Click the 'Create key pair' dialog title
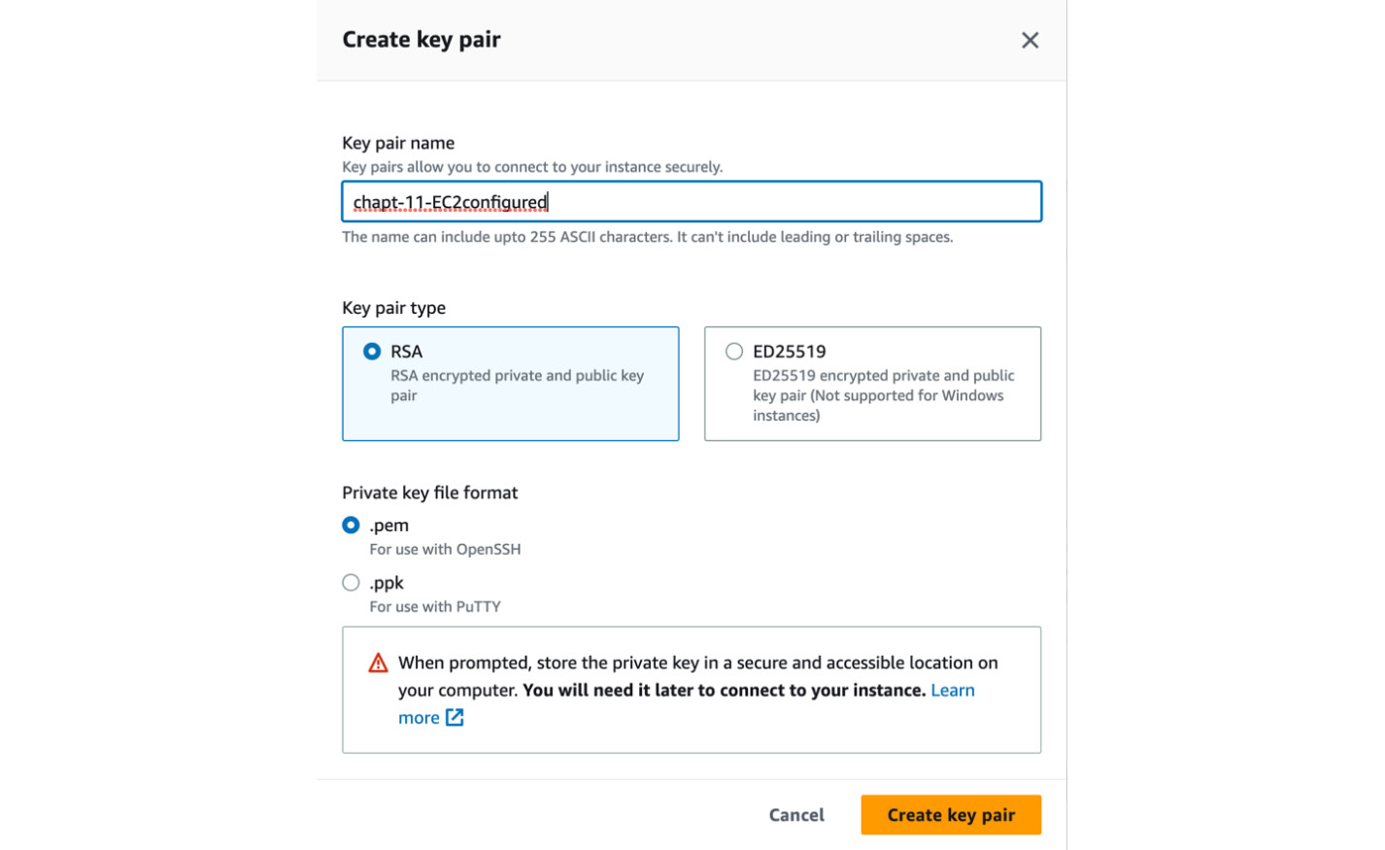The image size is (1385, 850). pos(422,40)
